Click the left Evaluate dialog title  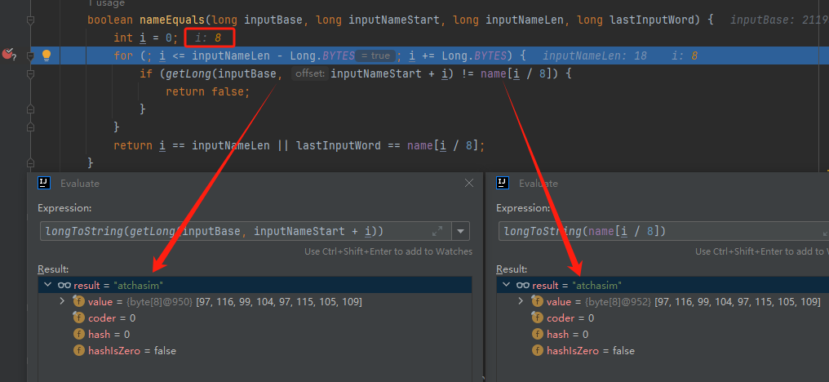point(80,183)
